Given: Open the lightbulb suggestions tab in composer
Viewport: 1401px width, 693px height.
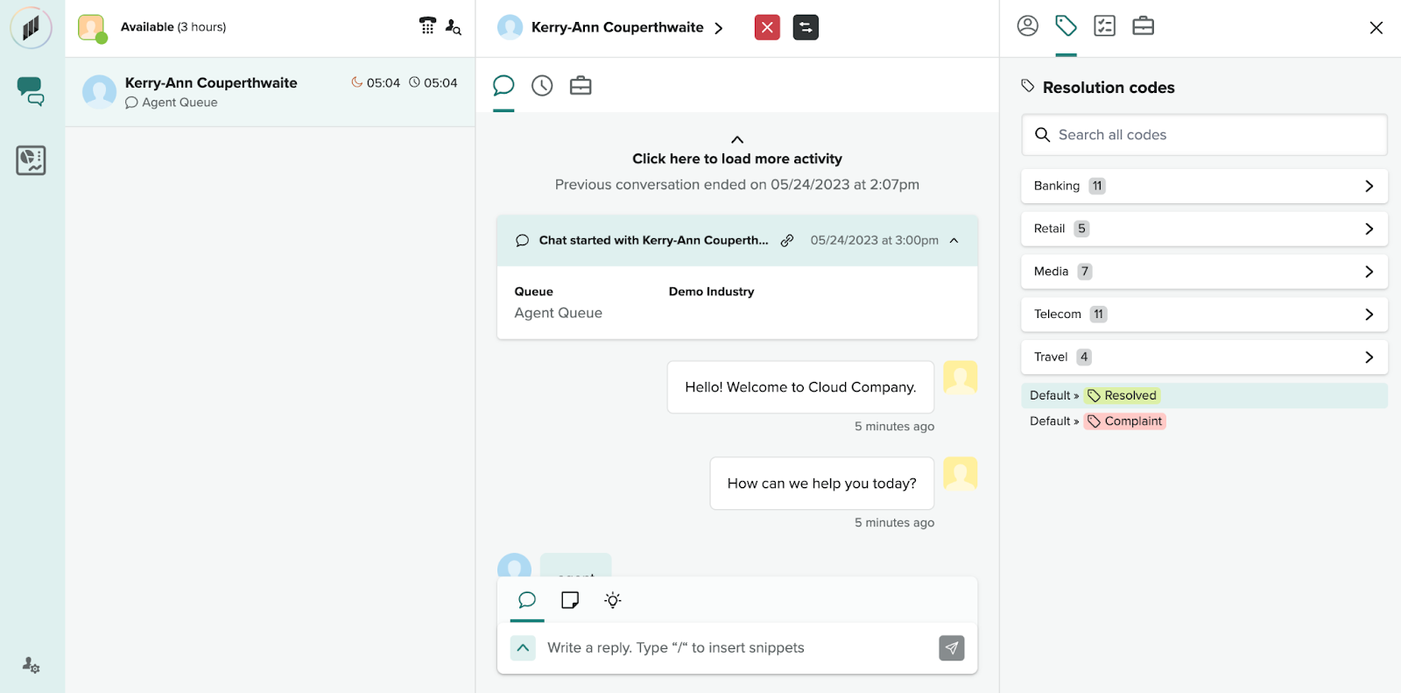Looking at the screenshot, I should tap(613, 600).
